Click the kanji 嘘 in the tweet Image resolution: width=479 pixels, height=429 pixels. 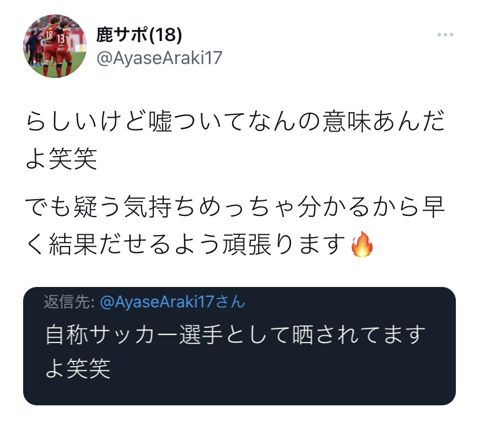(x=160, y=122)
